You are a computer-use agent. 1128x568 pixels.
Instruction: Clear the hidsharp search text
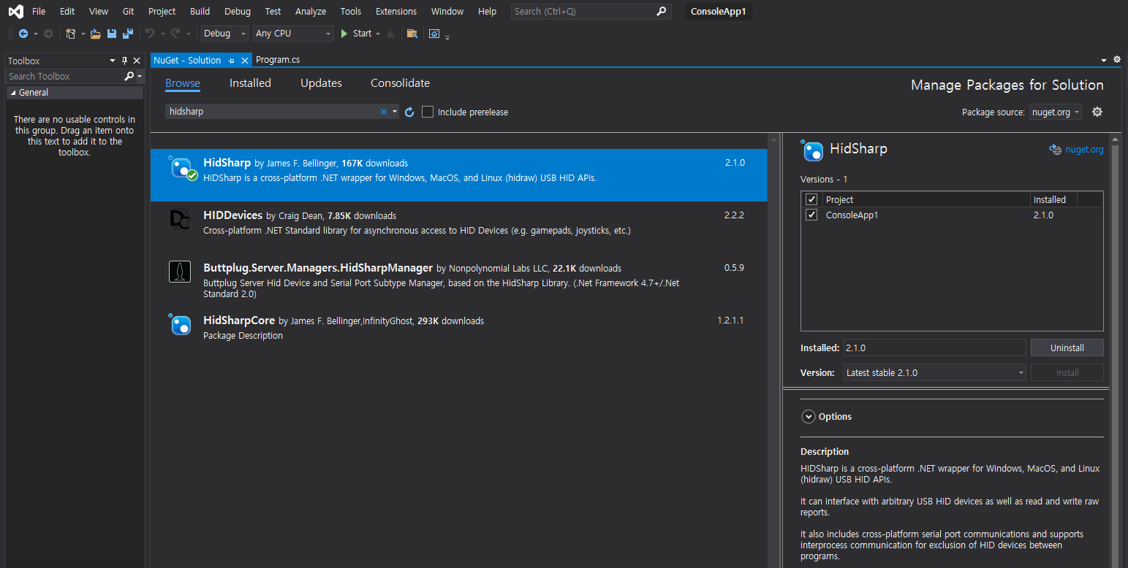384,112
